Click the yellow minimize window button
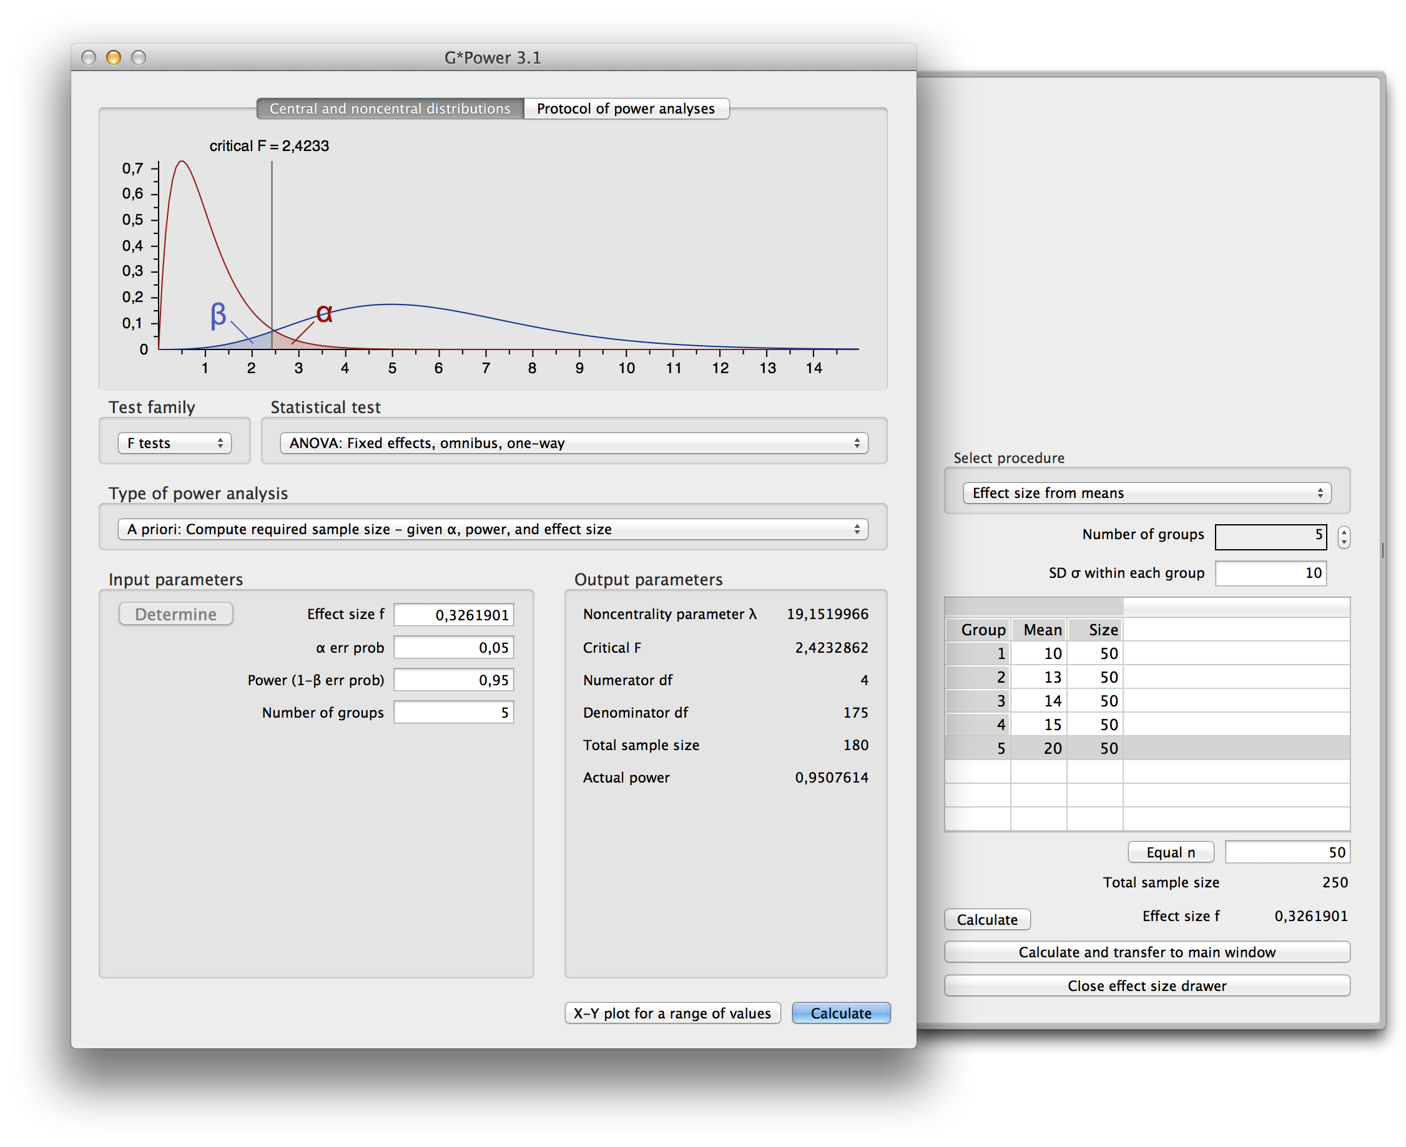1406x1147 pixels. tap(114, 57)
